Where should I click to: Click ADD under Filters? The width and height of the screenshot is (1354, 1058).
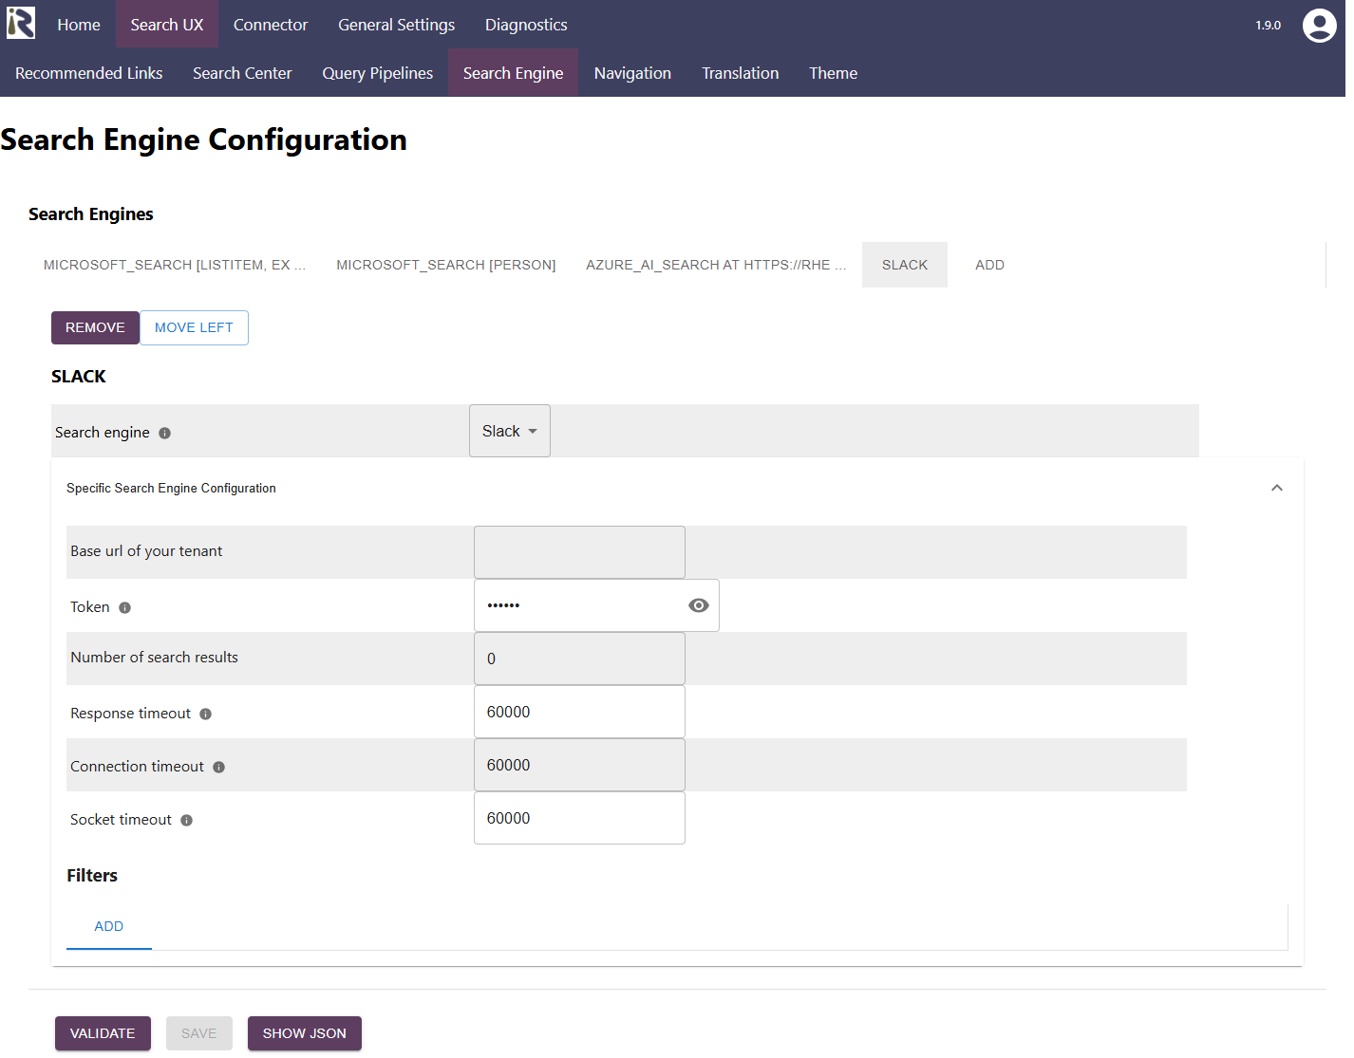click(109, 926)
